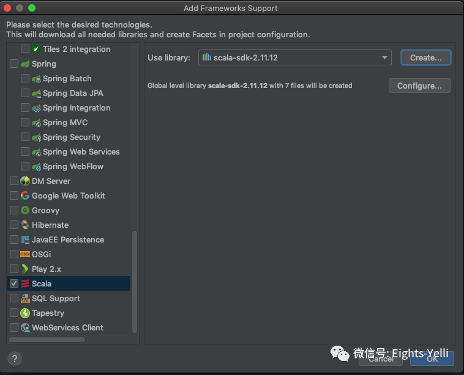Screen dimensions: 464x375
Task: Click the Spring Web Services icon
Action: click(x=36, y=152)
